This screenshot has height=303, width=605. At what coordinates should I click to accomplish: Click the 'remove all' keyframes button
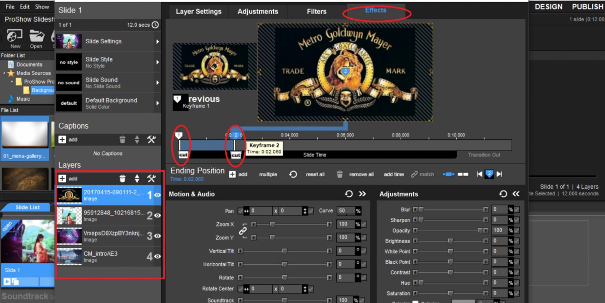click(x=361, y=174)
